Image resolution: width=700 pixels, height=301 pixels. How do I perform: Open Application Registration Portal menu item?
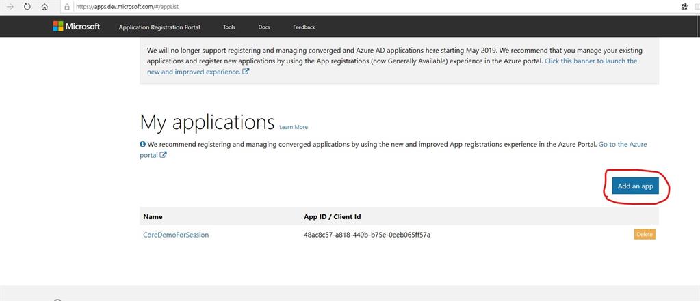[159, 27]
